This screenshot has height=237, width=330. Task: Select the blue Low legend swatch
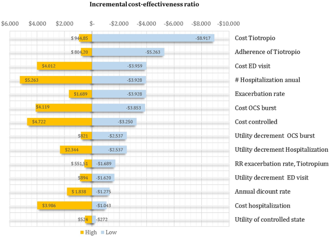[103, 233]
